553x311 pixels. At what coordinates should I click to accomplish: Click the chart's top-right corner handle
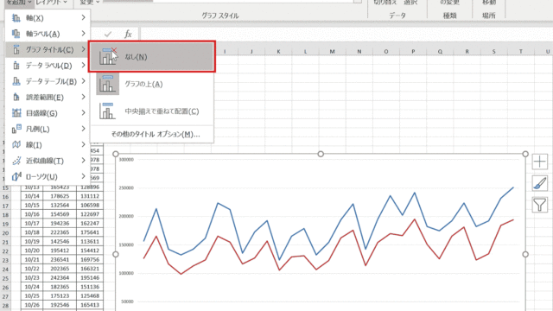pyautogui.click(x=525, y=154)
